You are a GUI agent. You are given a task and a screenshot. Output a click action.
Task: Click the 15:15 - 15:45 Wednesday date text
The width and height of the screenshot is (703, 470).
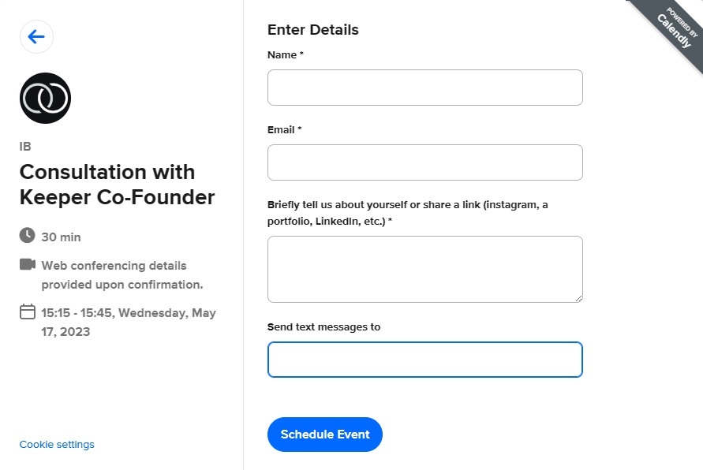pyautogui.click(x=129, y=323)
